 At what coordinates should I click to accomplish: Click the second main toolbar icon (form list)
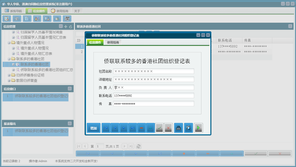(17, 19)
